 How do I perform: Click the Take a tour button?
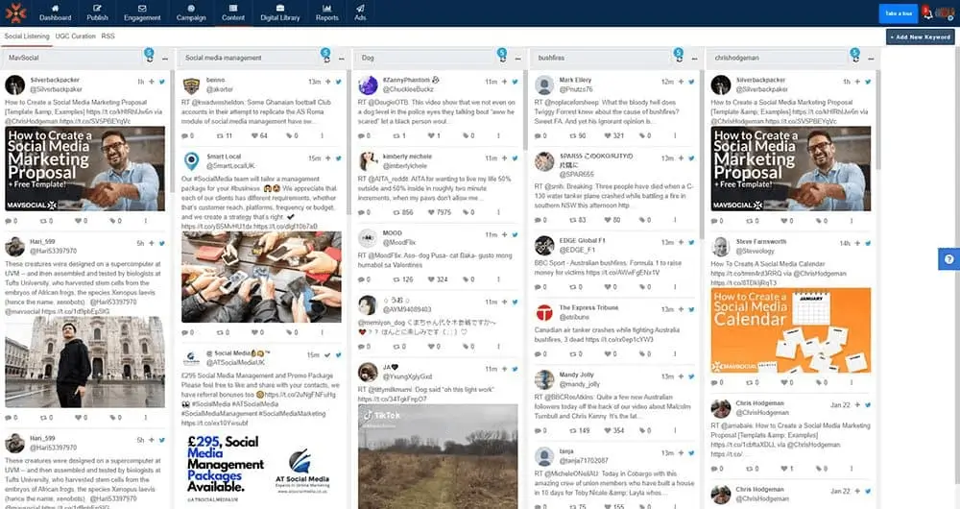pos(899,13)
